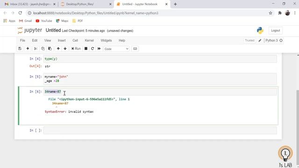The height and width of the screenshot is (168, 299).
Task: Close the Desktop/Python_files tab
Action: (x=110, y=4)
